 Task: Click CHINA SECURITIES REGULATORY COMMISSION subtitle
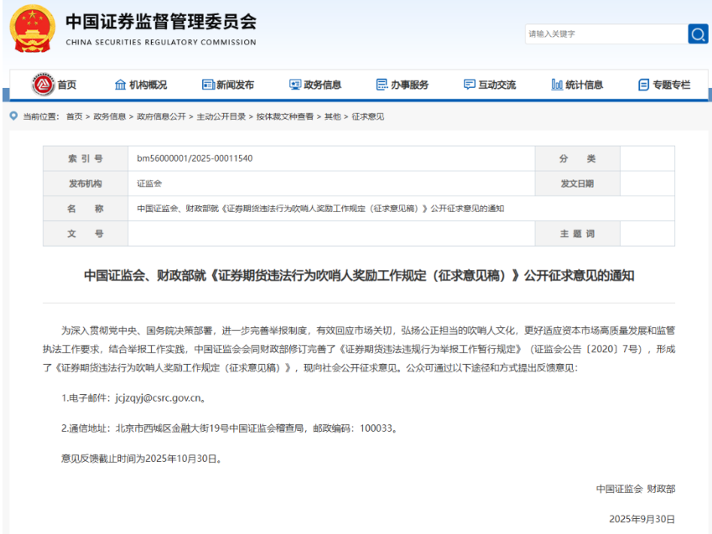(161, 42)
